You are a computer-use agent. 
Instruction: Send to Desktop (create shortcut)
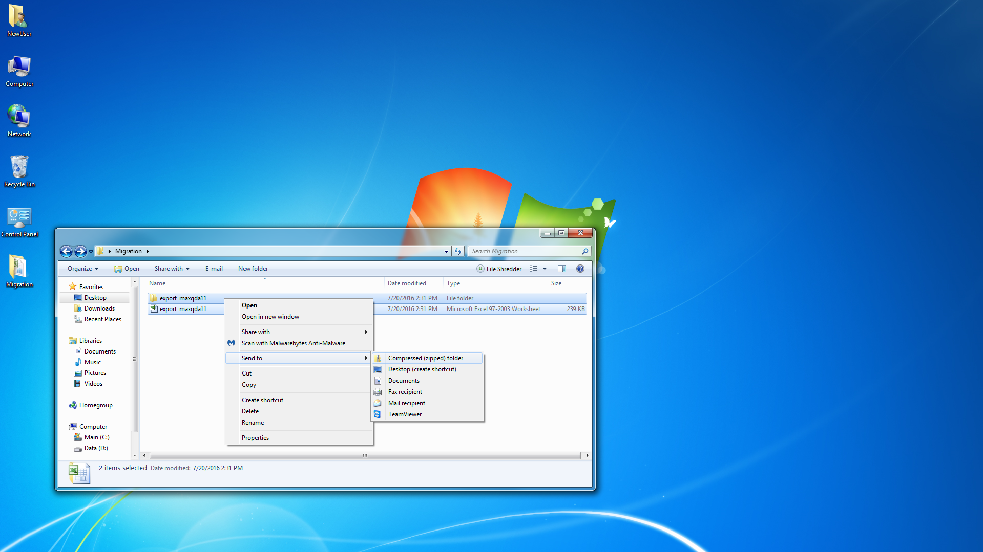427,369
